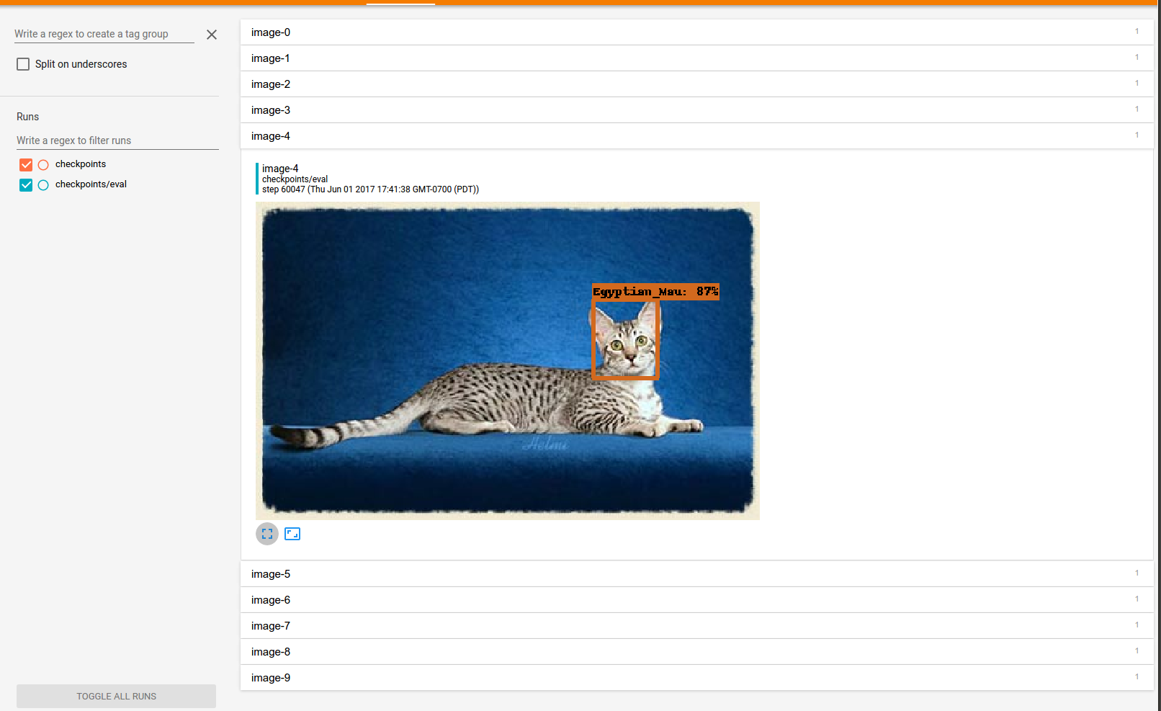1161x711 pixels.
Task: Toggle the actual image size icon
Action: click(x=292, y=534)
